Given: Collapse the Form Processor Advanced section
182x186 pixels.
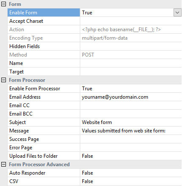Looking at the screenshot, I should [3, 164].
